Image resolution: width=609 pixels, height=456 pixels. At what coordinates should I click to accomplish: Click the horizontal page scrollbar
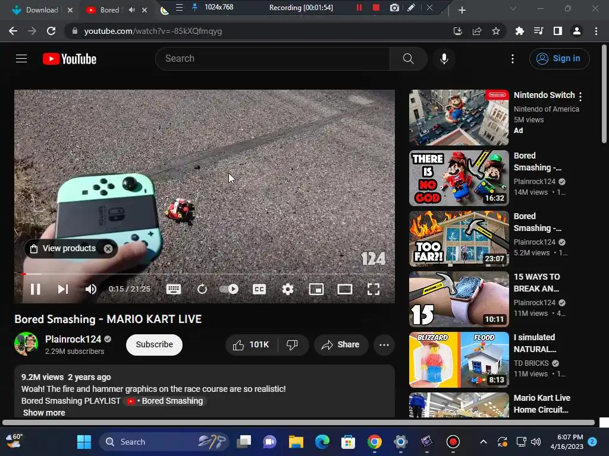(x=299, y=422)
